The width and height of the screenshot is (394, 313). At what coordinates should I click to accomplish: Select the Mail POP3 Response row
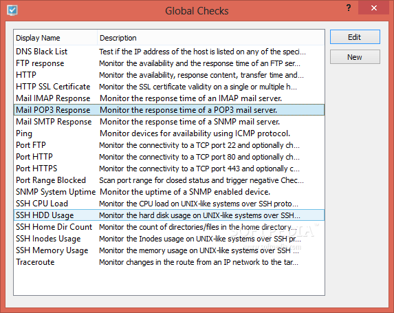(x=169, y=110)
